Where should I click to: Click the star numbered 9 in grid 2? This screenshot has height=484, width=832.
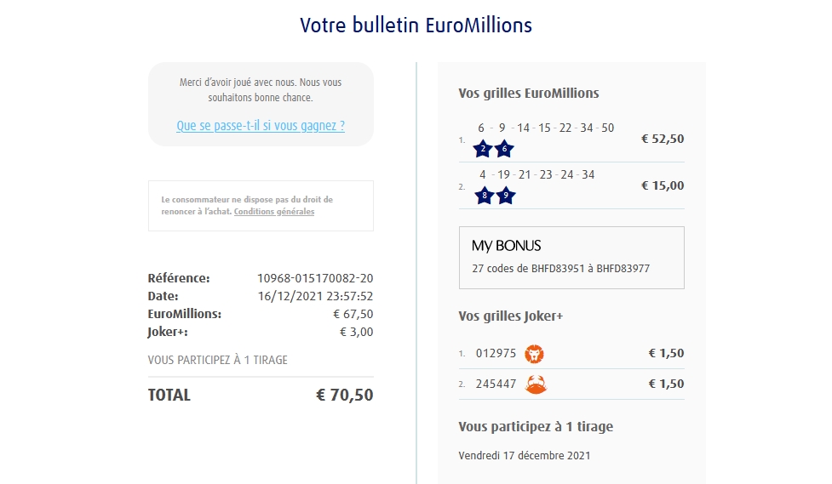coord(505,196)
